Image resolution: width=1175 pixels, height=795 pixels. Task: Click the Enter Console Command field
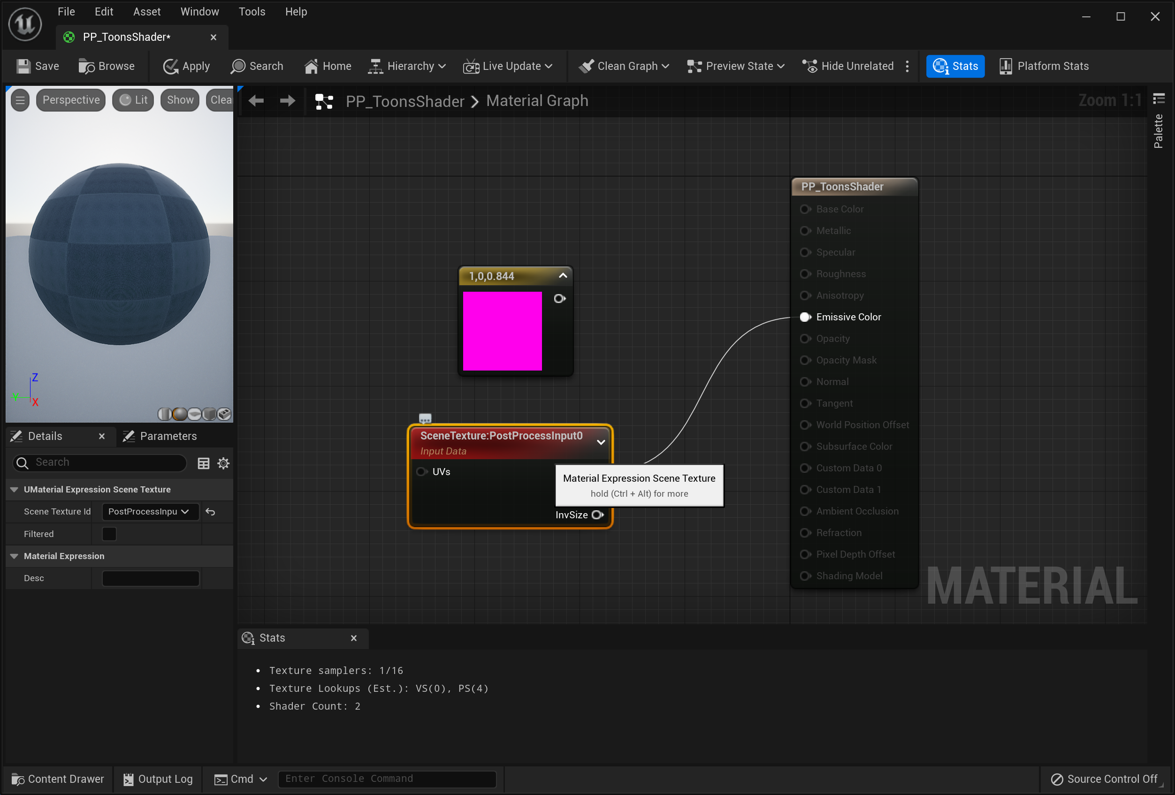387,779
